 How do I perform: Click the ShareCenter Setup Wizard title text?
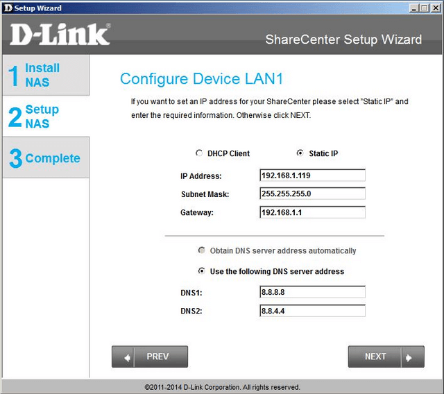click(343, 40)
